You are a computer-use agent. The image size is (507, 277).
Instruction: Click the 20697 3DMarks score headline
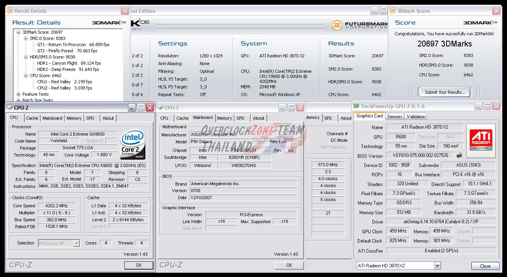tap(445, 44)
